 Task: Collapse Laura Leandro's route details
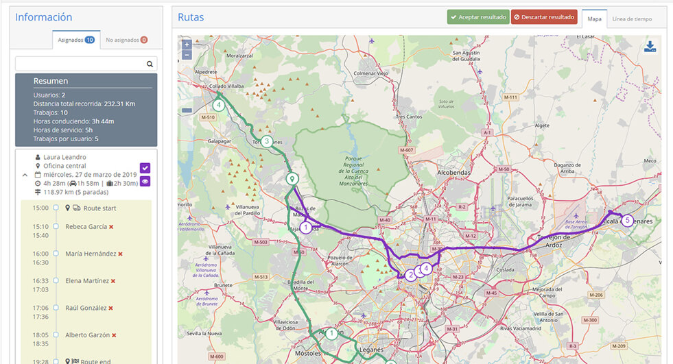pos(25,175)
